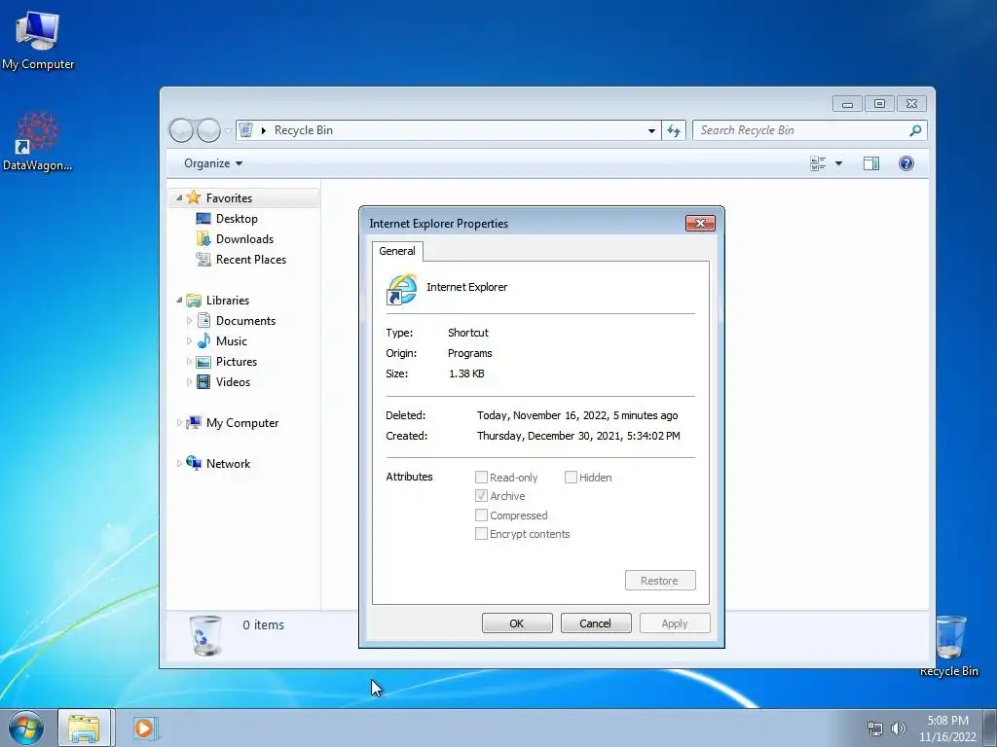This screenshot has height=747, width=997.
Task: Open the recent pages dropdown arrow
Action: click(228, 130)
